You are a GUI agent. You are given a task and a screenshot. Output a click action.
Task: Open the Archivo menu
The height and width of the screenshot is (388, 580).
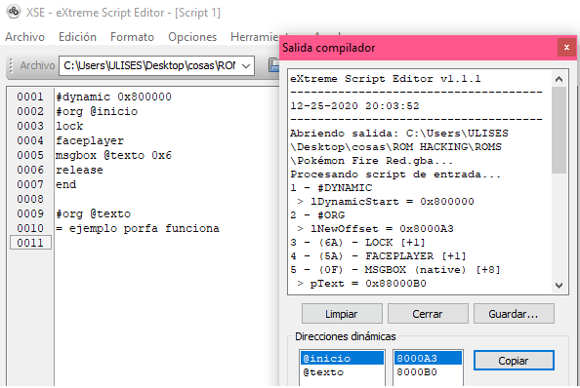(x=24, y=37)
